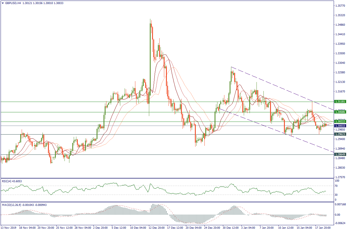Click the 17 Jan 20:00 time axis label
This screenshot has height=231, width=347.
pyautogui.click(x=323, y=228)
